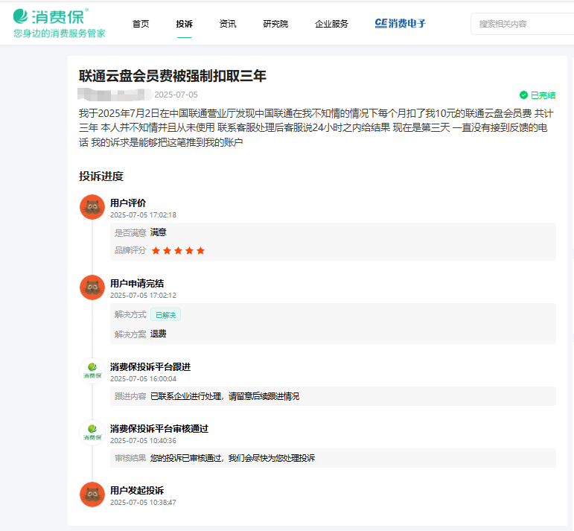574x531 pixels.
Task: Open 企业服务 in the navigation
Action: tap(331, 24)
